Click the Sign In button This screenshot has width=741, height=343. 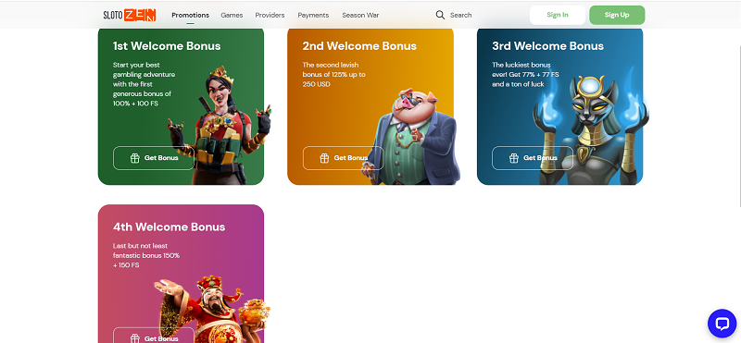click(x=558, y=15)
